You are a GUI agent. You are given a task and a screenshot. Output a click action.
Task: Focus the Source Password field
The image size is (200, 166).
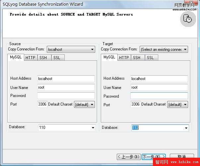(66, 96)
